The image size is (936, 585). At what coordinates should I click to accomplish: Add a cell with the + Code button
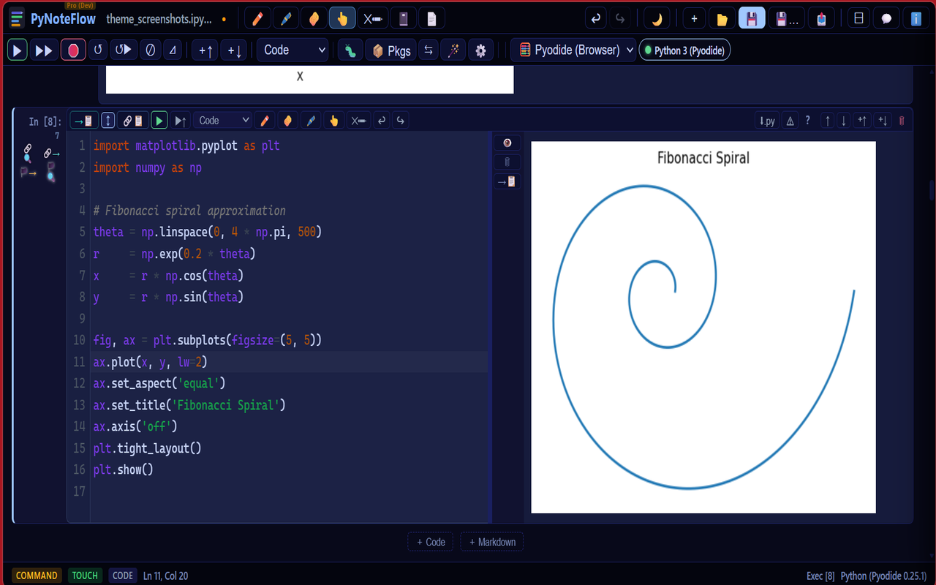[431, 542]
